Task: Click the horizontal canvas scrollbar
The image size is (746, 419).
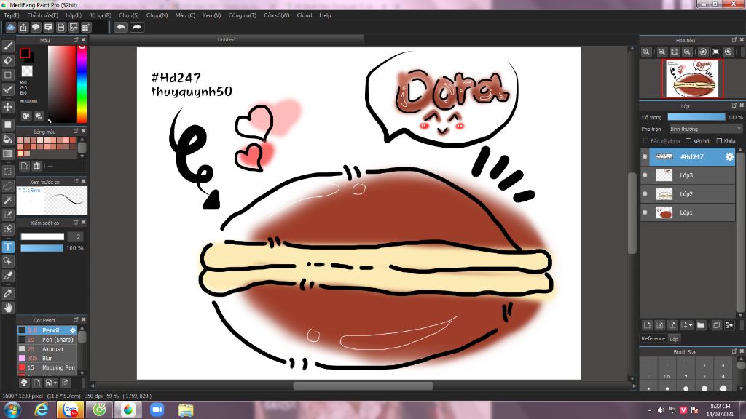Action: point(363,386)
